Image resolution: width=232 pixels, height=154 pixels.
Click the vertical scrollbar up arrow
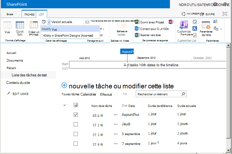pos(228,45)
